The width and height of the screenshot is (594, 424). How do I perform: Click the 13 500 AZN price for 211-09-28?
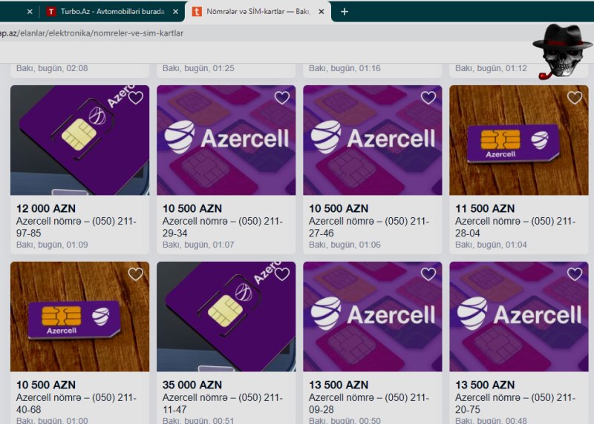click(x=339, y=385)
